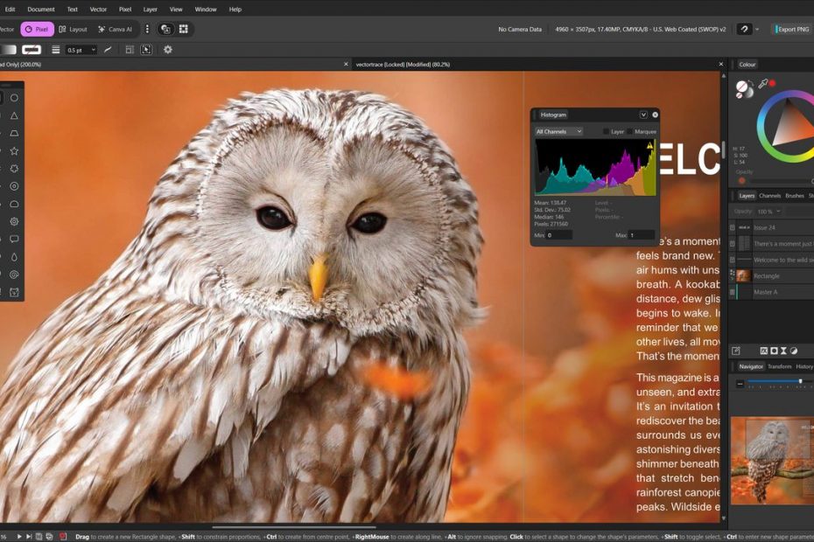
Task: Expand the layer Opacity 100% dropdown
Action: [x=769, y=212]
